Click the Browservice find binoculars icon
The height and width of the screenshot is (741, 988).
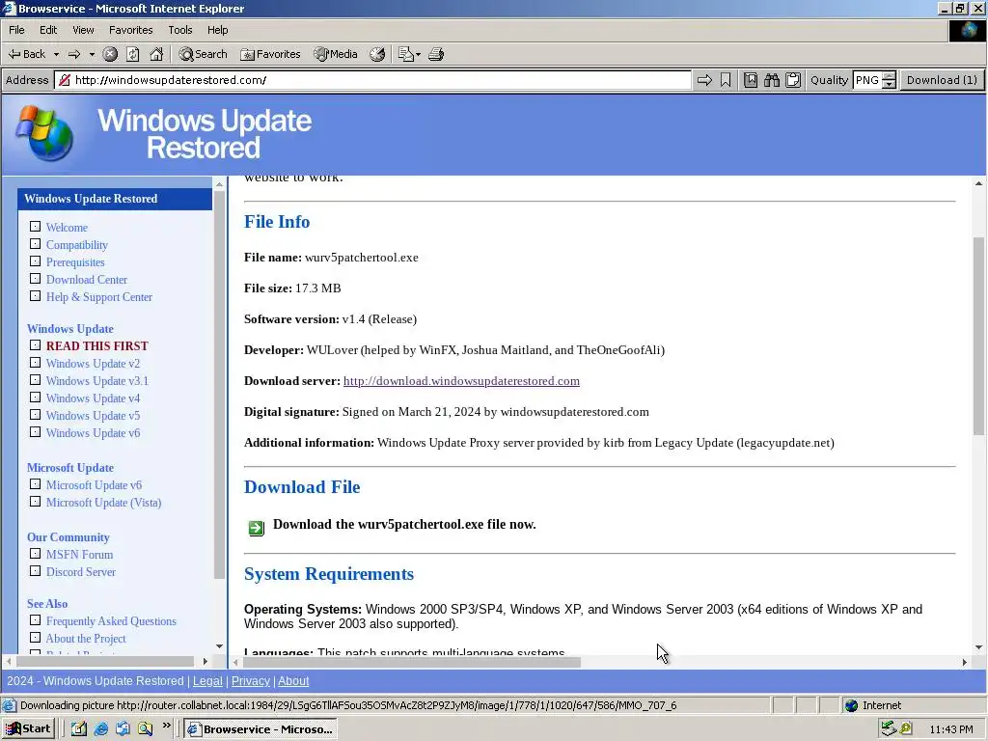pyautogui.click(x=772, y=80)
